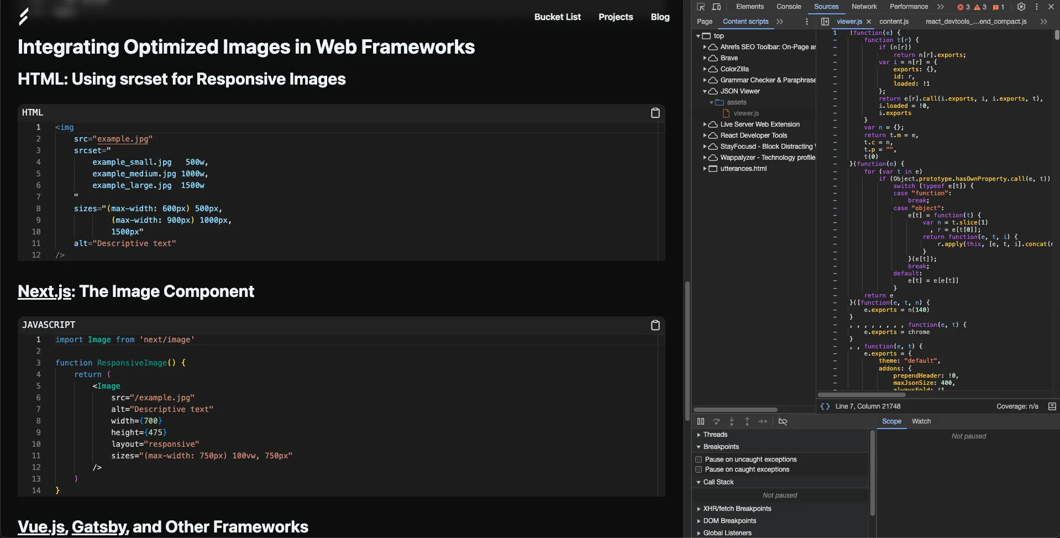Follow the Next.js heading link
The image size is (1060, 538).
point(44,291)
